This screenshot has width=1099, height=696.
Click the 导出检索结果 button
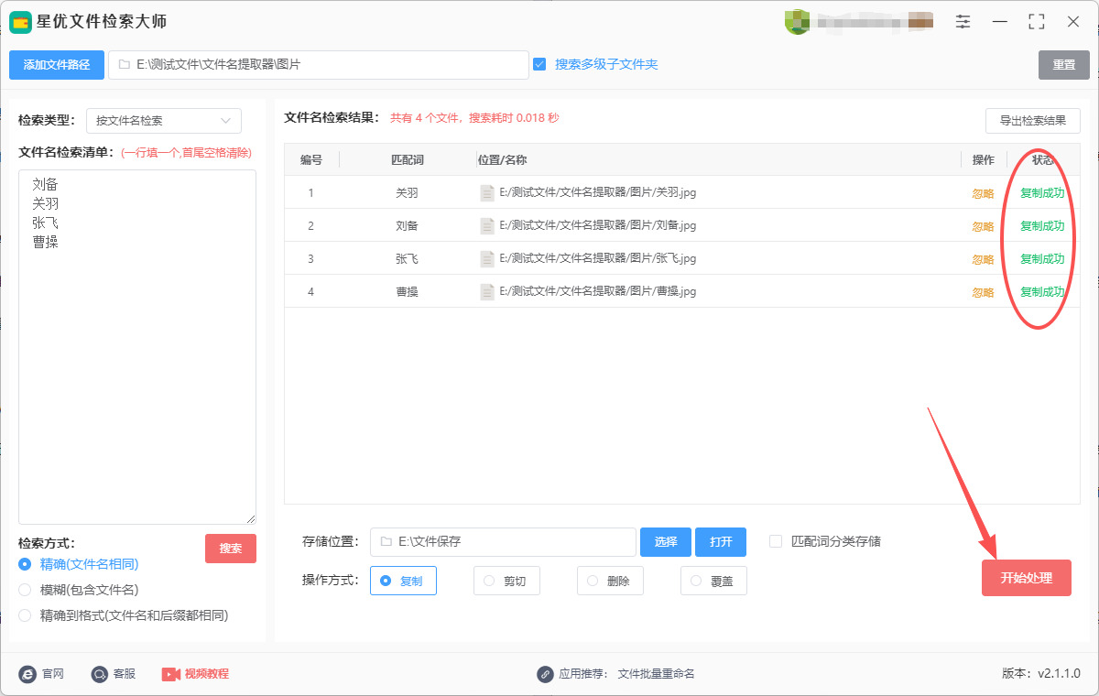click(1032, 121)
